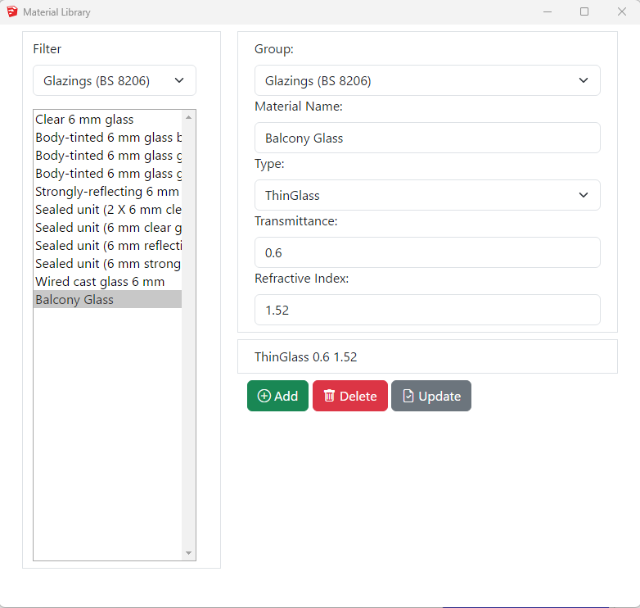
Task: Select Strongly-reflecting 6 mm material
Action: (x=106, y=192)
